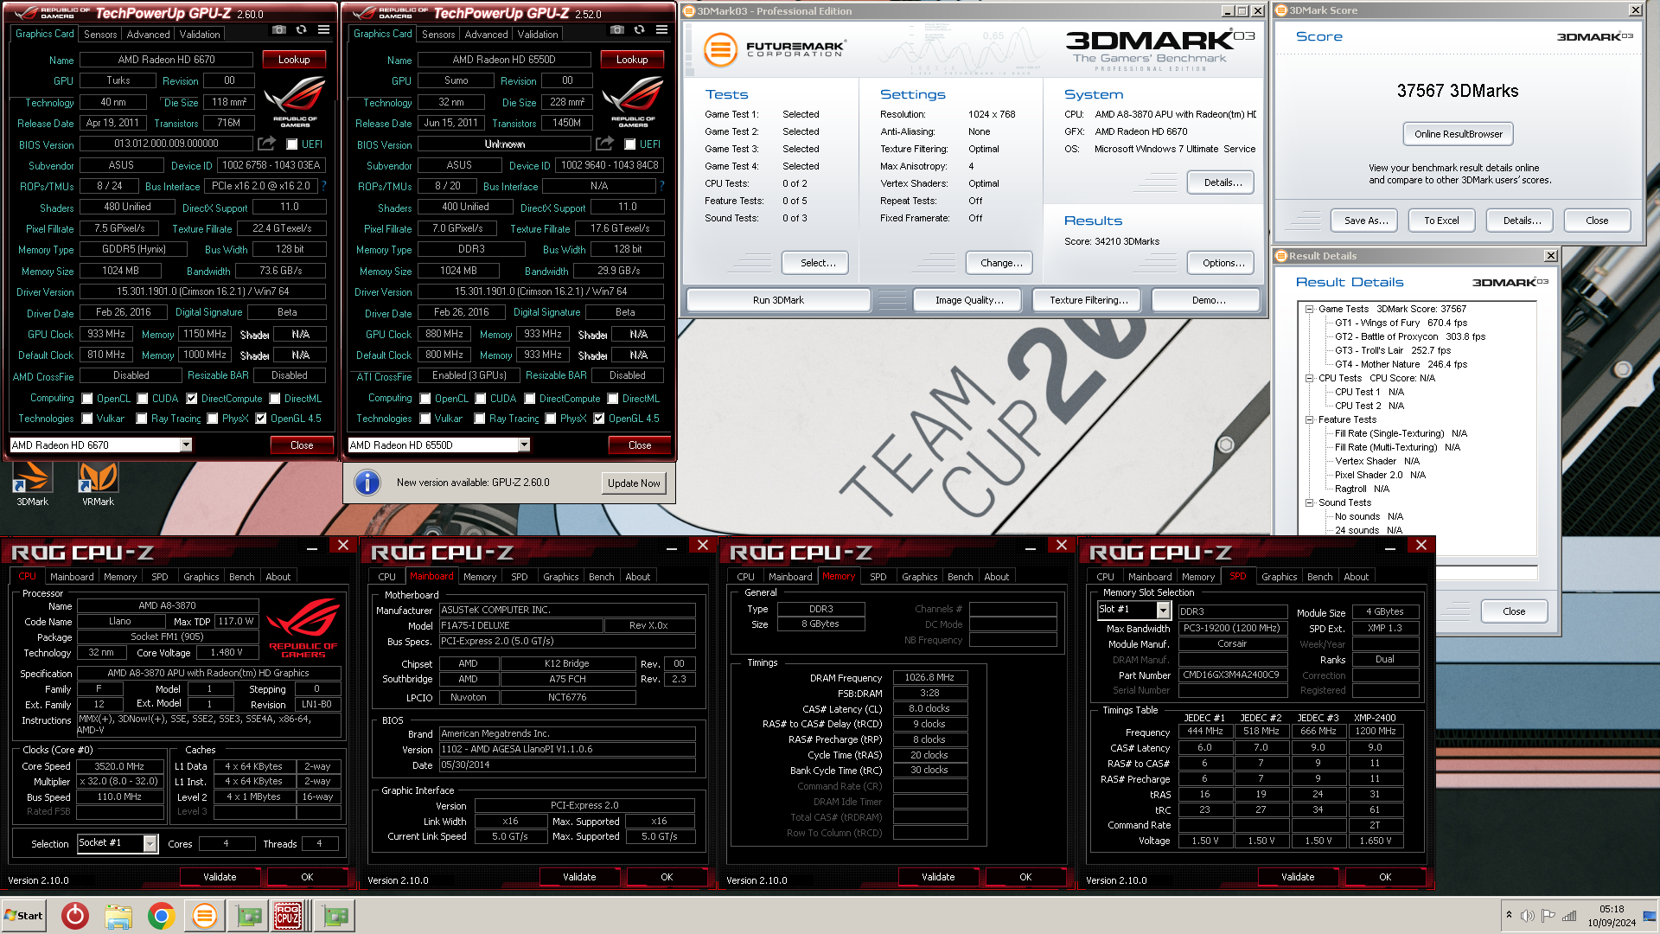The height and width of the screenshot is (934, 1660).
Task: Click Image Quality button in 3DMark03
Action: (x=968, y=300)
